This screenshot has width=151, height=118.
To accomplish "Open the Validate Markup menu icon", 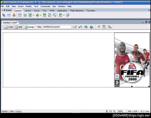I will 75,27.
